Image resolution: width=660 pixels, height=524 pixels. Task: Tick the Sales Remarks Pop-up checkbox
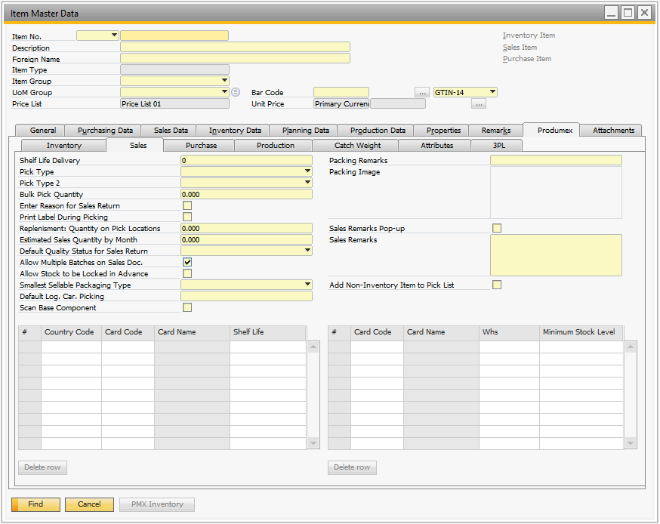[497, 228]
